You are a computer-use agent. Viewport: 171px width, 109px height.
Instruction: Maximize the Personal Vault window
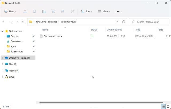[157, 3]
